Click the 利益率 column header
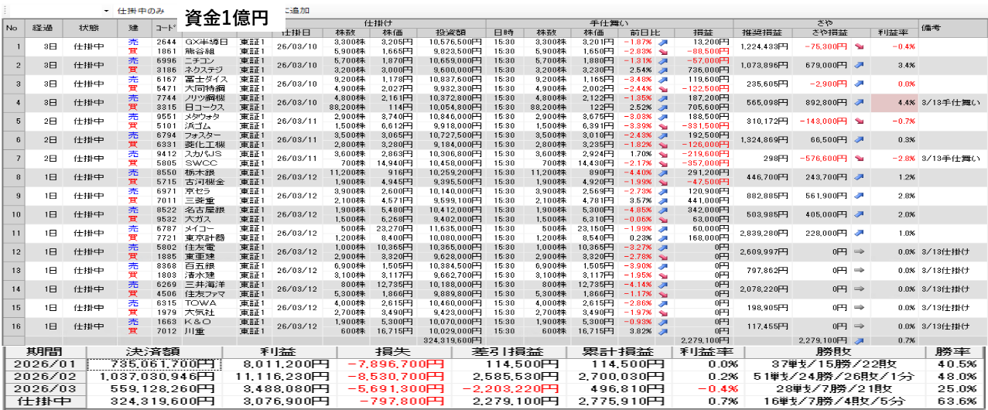 point(893,33)
